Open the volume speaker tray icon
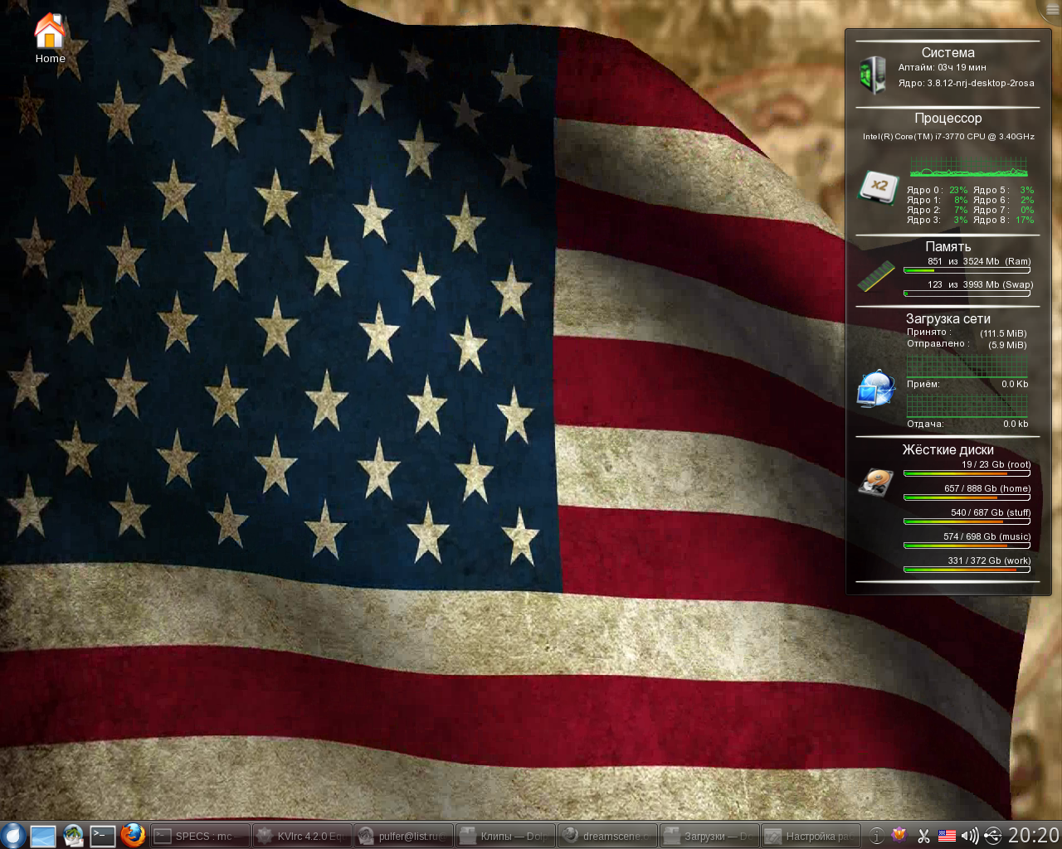The width and height of the screenshot is (1062, 849). 969,836
